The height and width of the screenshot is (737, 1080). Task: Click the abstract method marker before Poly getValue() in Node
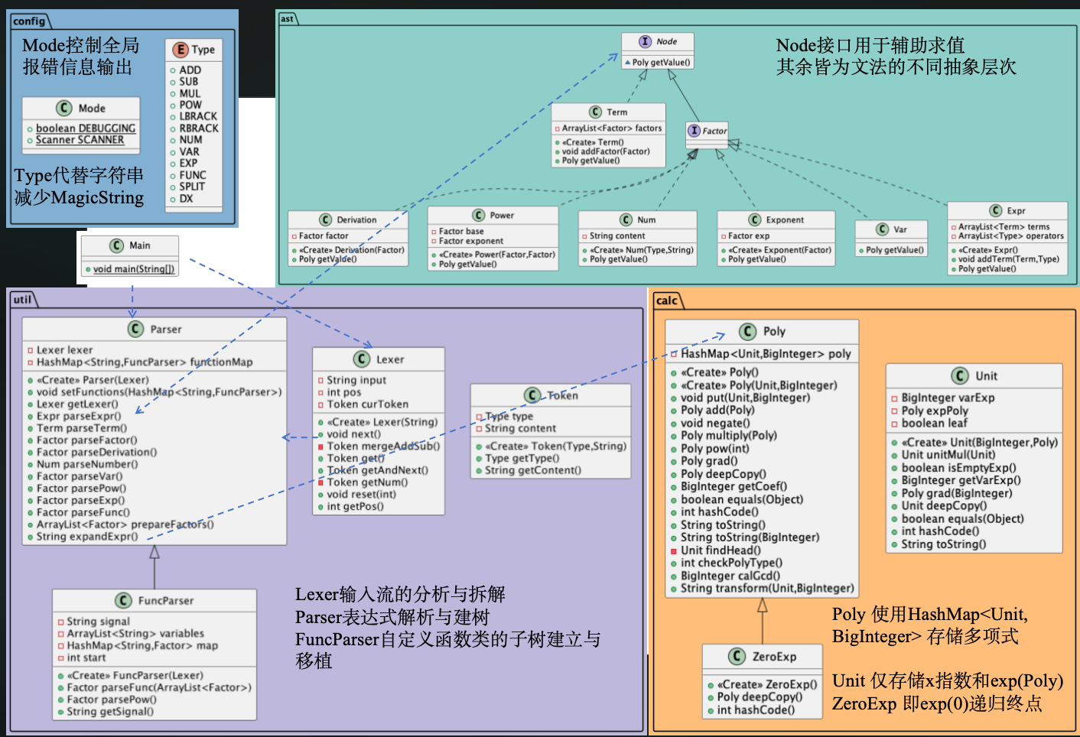[628, 63]
